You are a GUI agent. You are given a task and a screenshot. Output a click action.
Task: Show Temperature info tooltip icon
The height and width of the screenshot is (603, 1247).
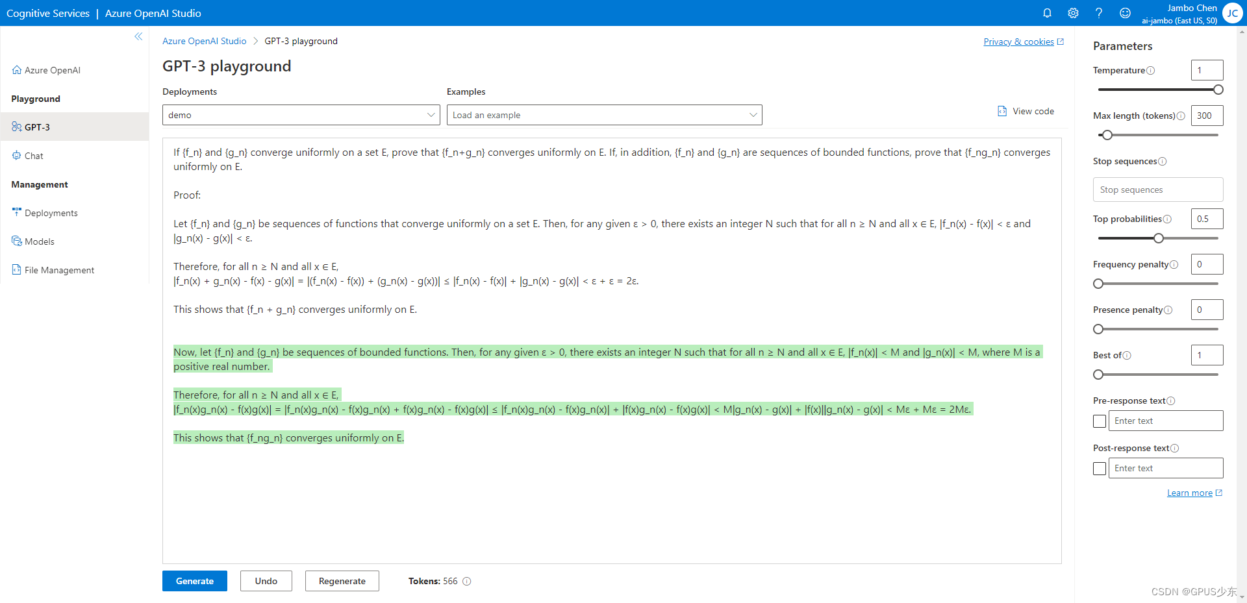pos(1150,70)
